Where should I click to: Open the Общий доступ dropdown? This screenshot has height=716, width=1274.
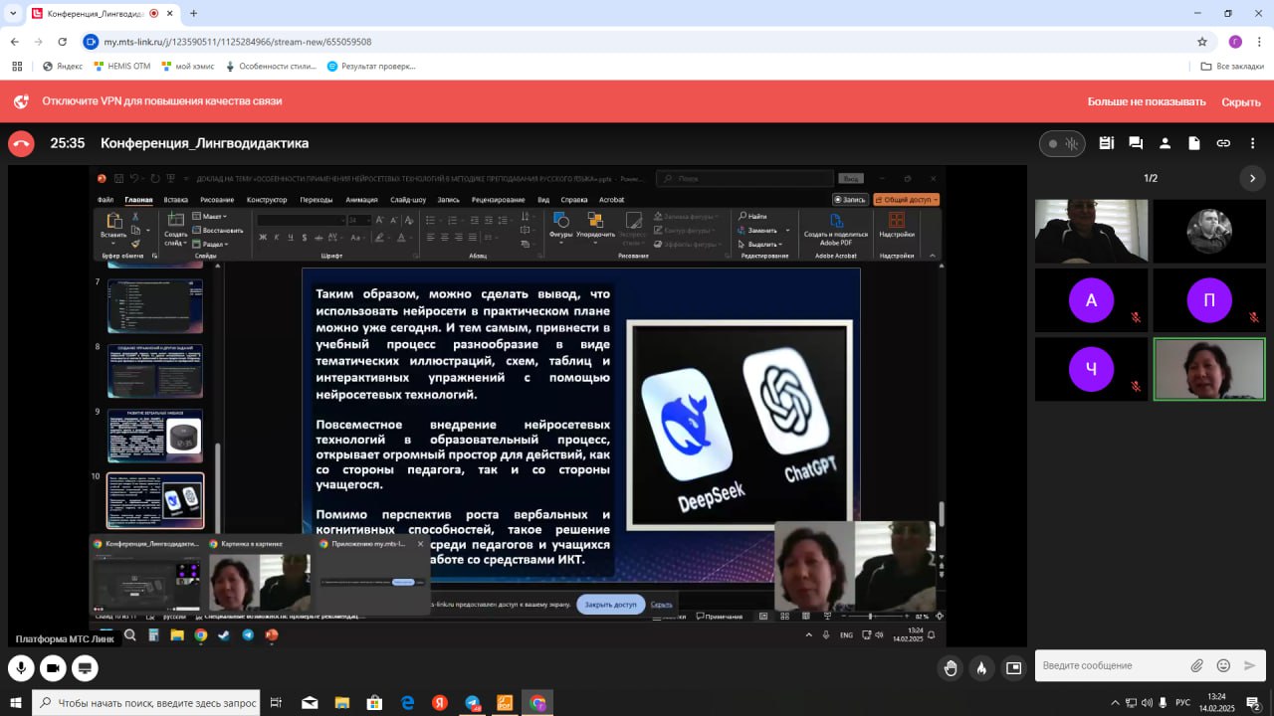tap(907, 200)
